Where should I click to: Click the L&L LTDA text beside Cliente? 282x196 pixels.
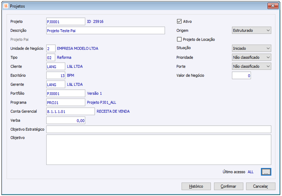75,66
